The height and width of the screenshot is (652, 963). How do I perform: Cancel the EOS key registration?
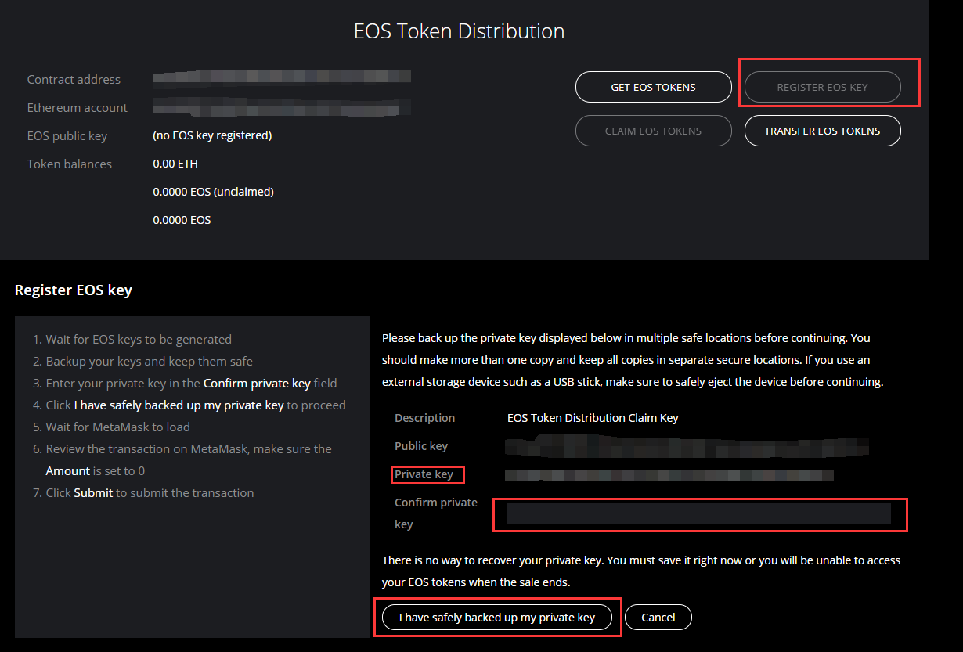pyautogui.click(x=658, y=618)
